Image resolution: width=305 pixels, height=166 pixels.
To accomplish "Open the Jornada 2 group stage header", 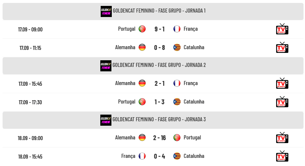I will pos(153,66).
